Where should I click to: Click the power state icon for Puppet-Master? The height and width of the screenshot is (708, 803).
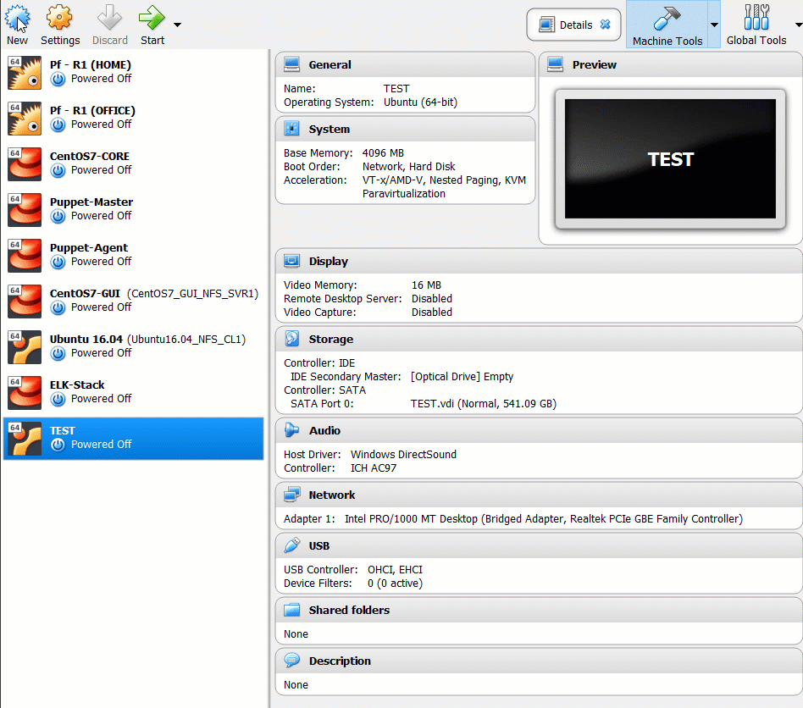coord(58,217)
